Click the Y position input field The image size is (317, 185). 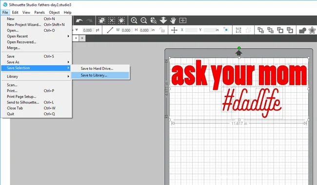209,30
